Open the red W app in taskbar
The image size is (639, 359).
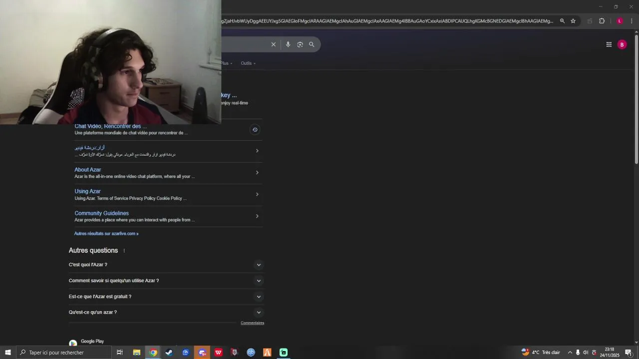(218, 353)
